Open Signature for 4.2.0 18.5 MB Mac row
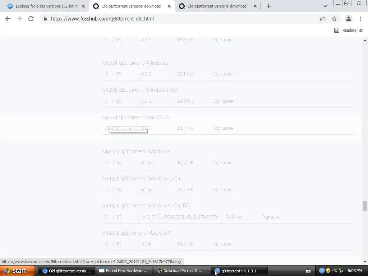Image resolution: width=368 pixels, height=276 pixels. pos(223,128)
